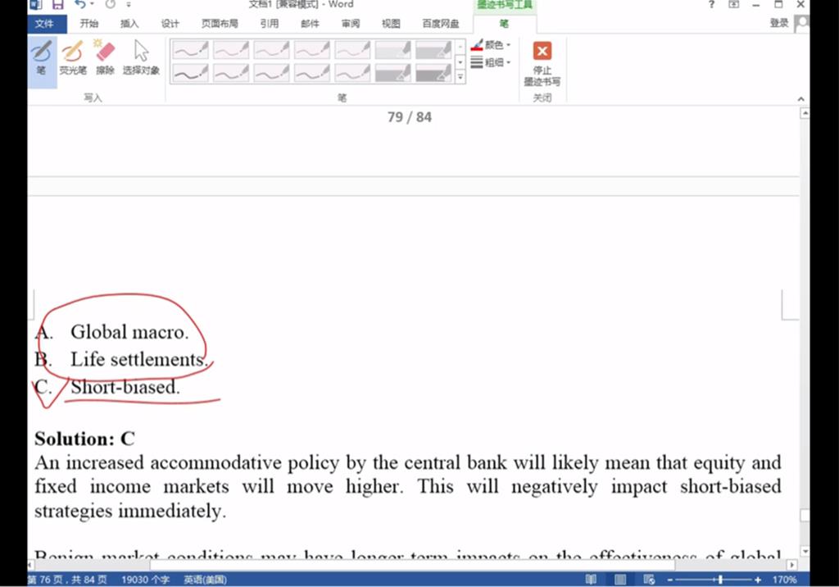Save the document with the floppy icon

coord(57,4)
